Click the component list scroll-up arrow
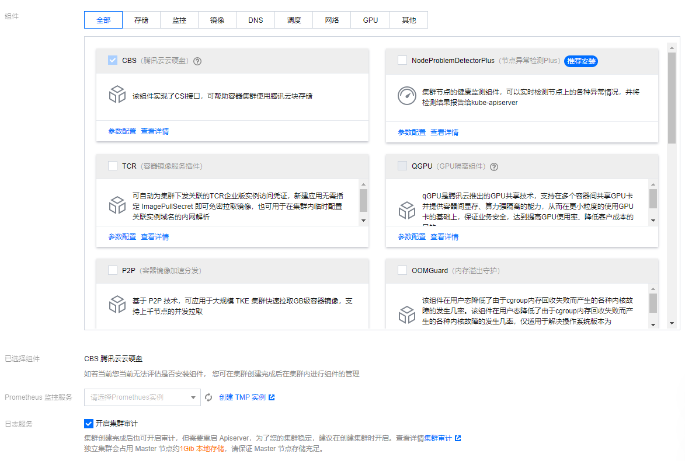 coord(672,48)
